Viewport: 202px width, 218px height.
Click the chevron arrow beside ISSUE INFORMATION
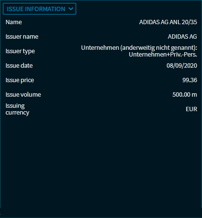pyautogui.click(x=71, y=9)
